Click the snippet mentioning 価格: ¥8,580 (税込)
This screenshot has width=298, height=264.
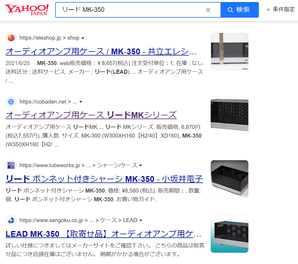pyautogui.click(x=103, y=195)
